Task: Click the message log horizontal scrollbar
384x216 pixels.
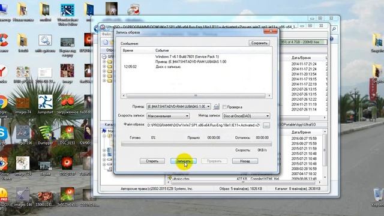Action: click(x=196, y=95)
